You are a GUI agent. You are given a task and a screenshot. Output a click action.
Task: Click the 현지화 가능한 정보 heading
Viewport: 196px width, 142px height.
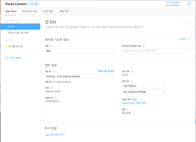57,40
